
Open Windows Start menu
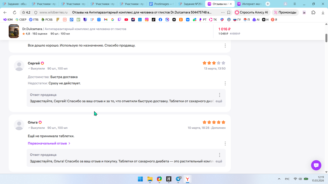click(x=140, y=179)
